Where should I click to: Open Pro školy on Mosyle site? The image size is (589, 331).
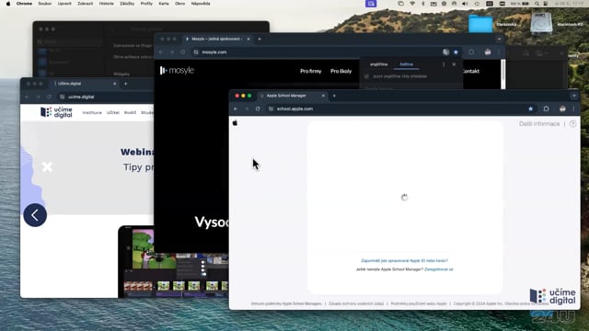pos(341,71)
